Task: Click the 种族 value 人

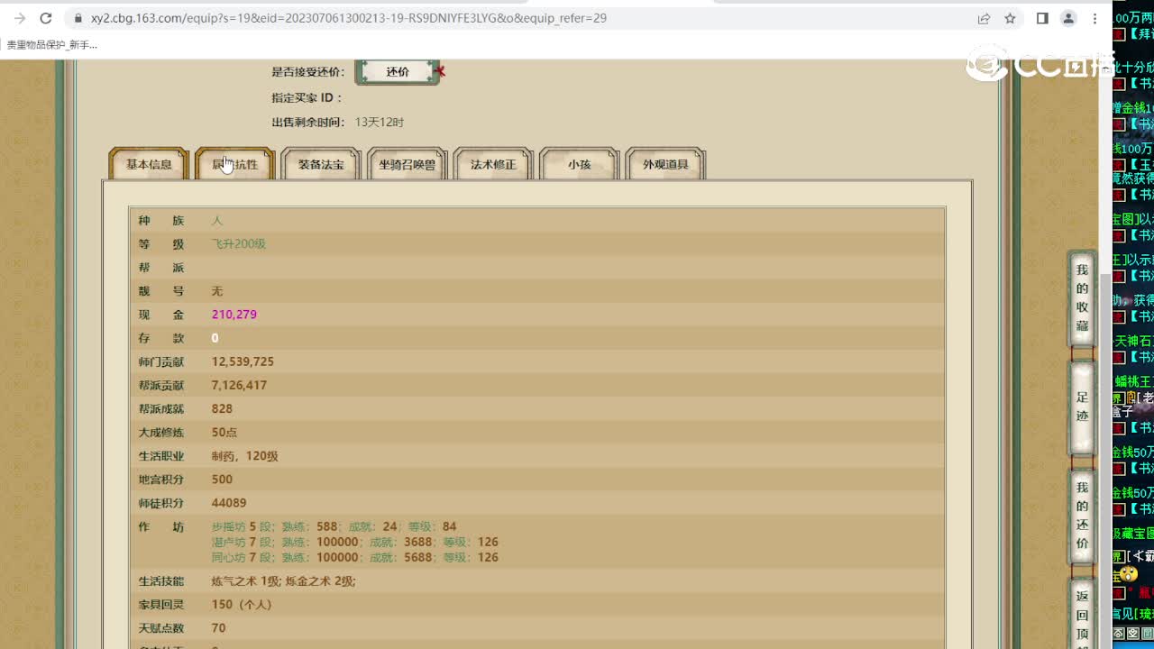Action: pos(217,221)
